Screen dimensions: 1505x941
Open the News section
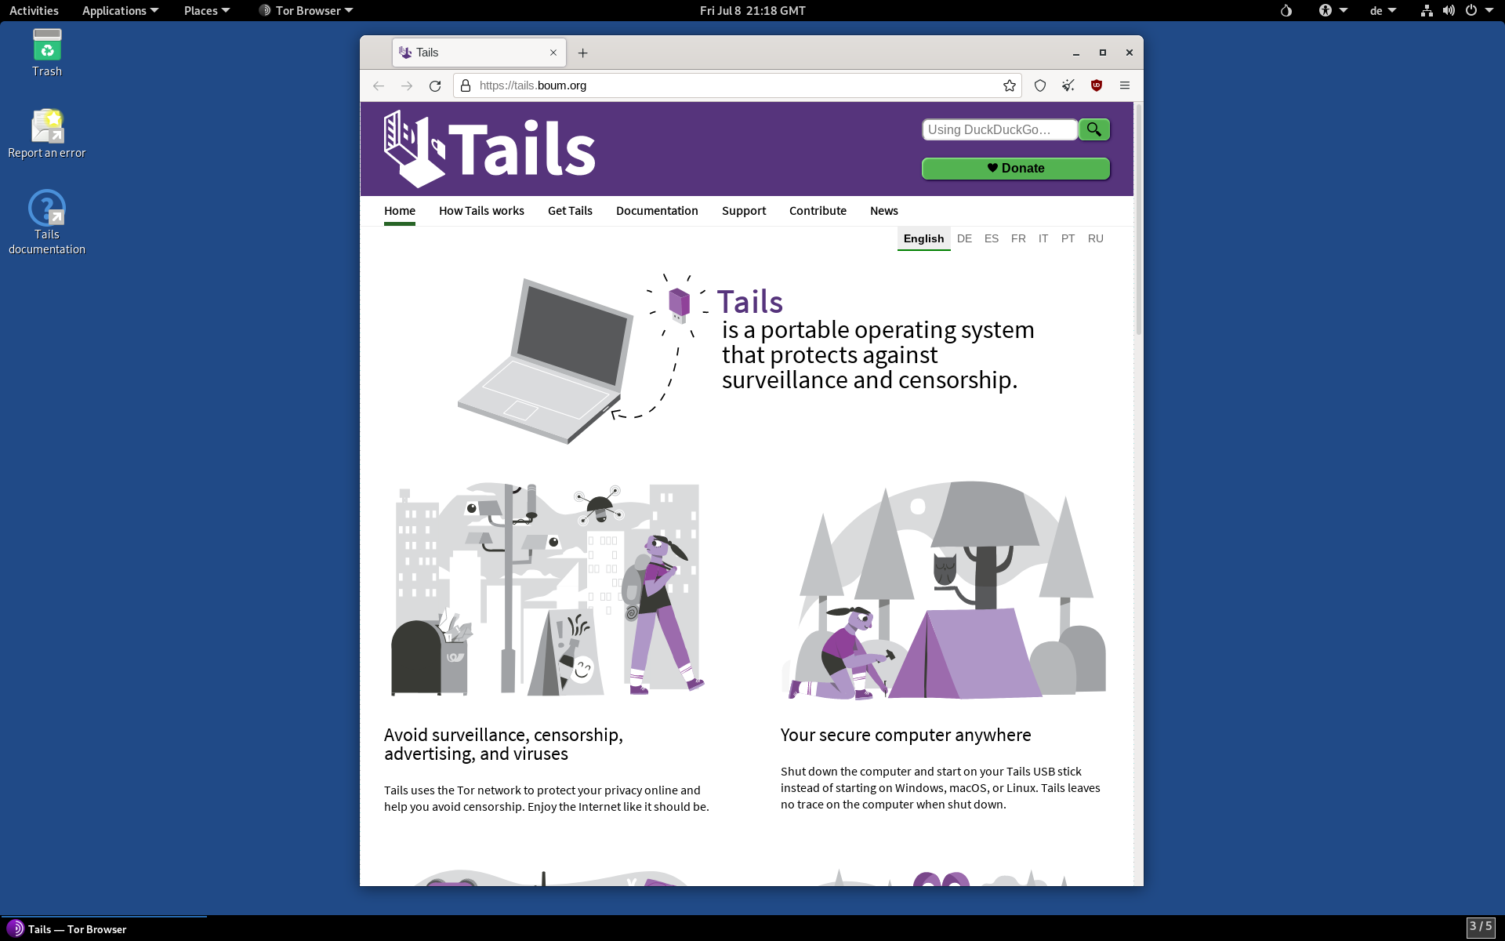[x=884, y=211]
